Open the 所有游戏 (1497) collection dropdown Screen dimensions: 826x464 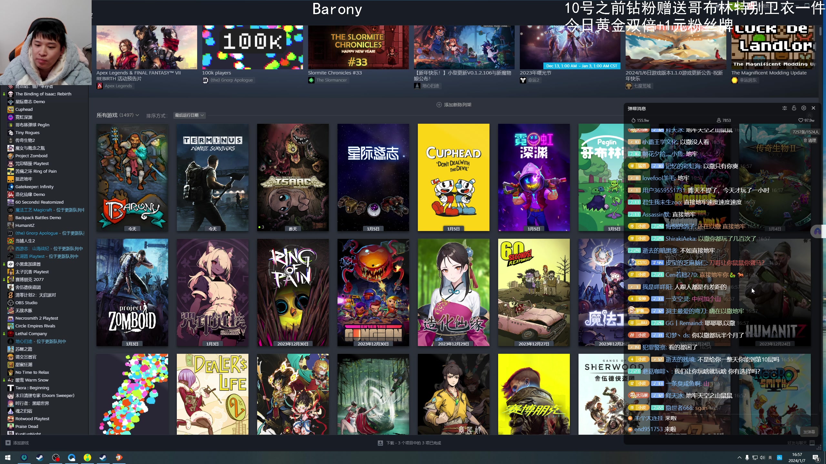pyautogui.click(x=118, y=115)
